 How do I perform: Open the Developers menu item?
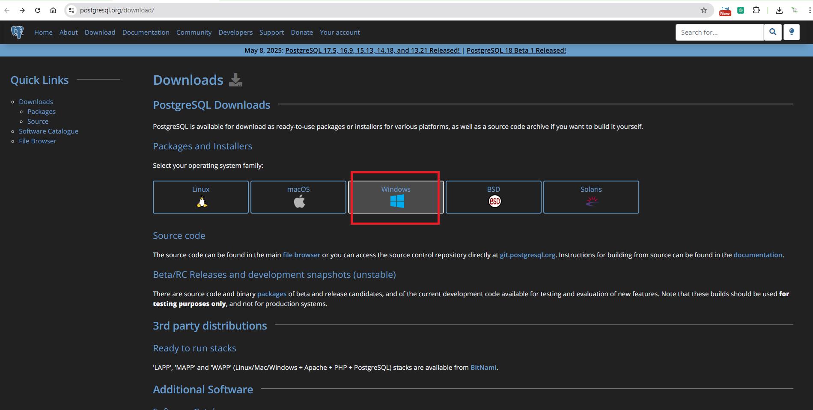point(235,32)
